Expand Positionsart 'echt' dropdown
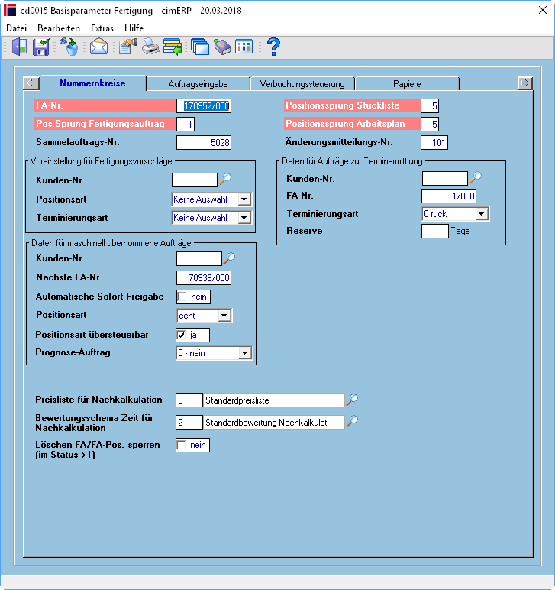 tap(224, 316)
